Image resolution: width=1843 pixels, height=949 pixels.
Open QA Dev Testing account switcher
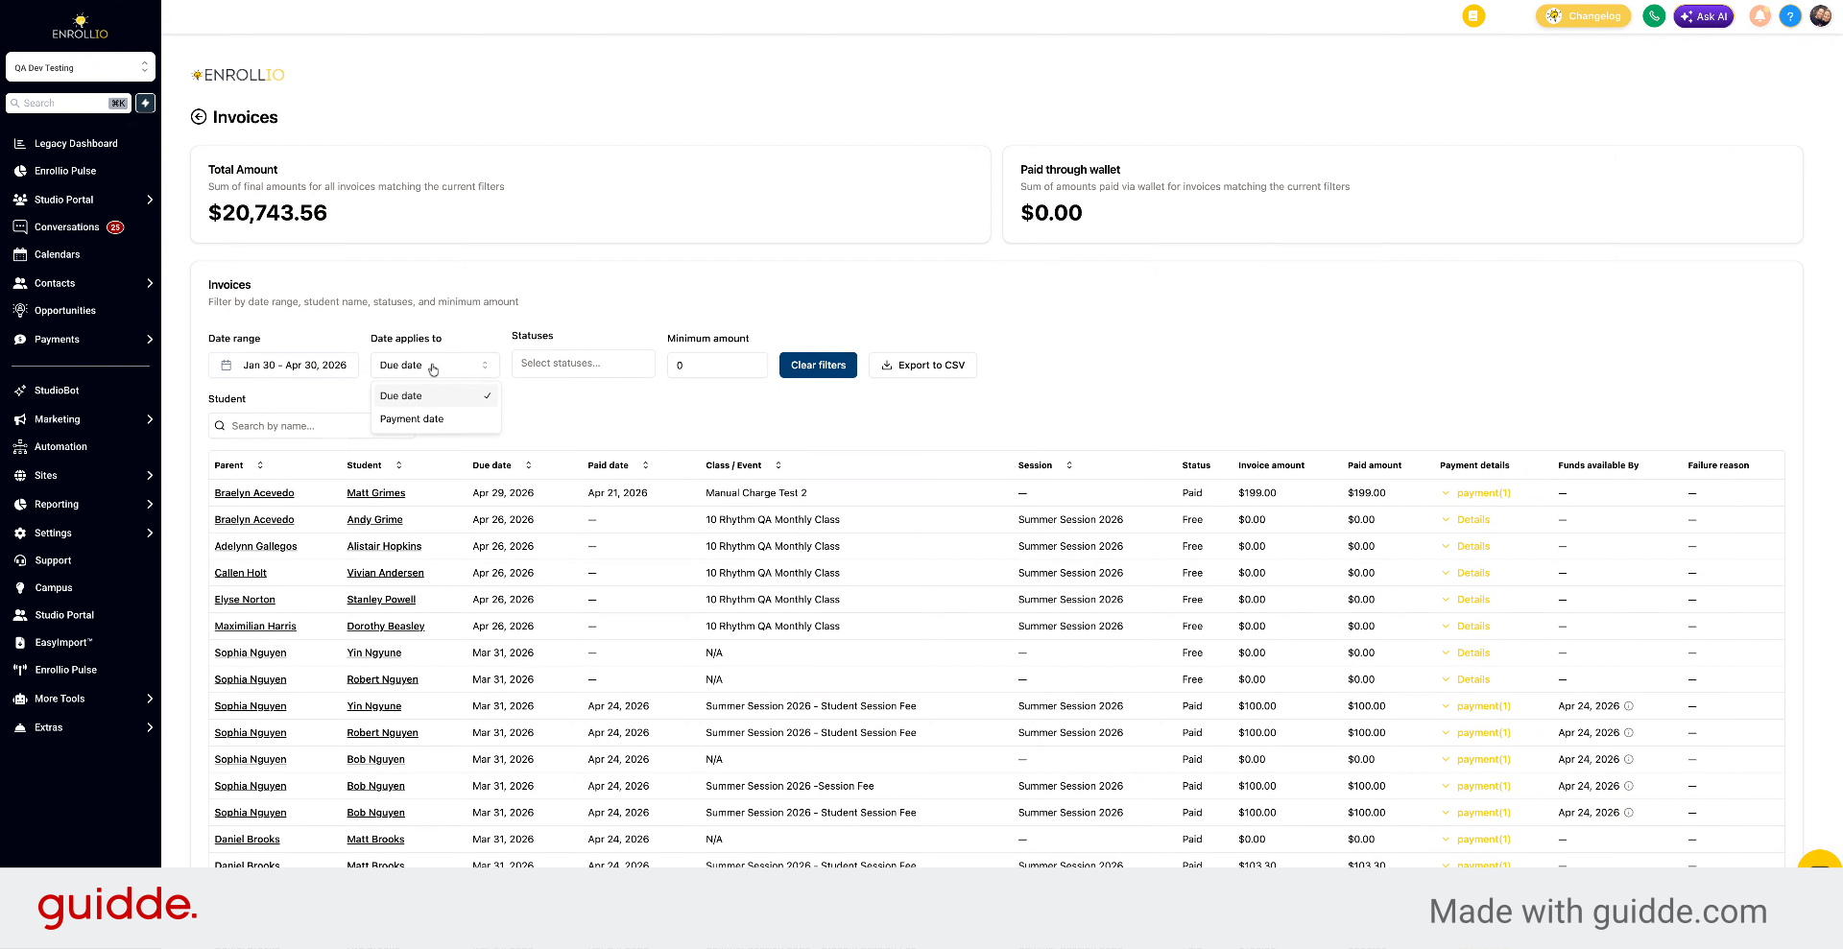(81, 67)
